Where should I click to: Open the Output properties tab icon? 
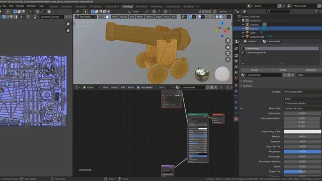click(236, 61)
